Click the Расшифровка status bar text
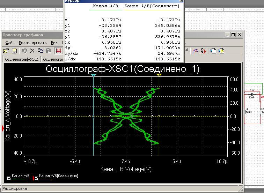264x193 pixels. [14, 188]
